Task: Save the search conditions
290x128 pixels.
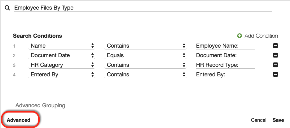Action: [278, 120]
